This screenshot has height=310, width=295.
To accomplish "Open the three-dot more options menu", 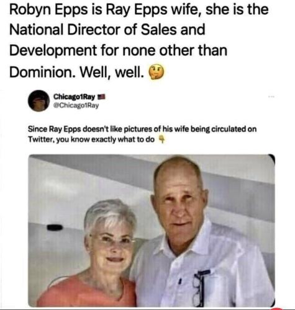I will (x=271, y=97).
